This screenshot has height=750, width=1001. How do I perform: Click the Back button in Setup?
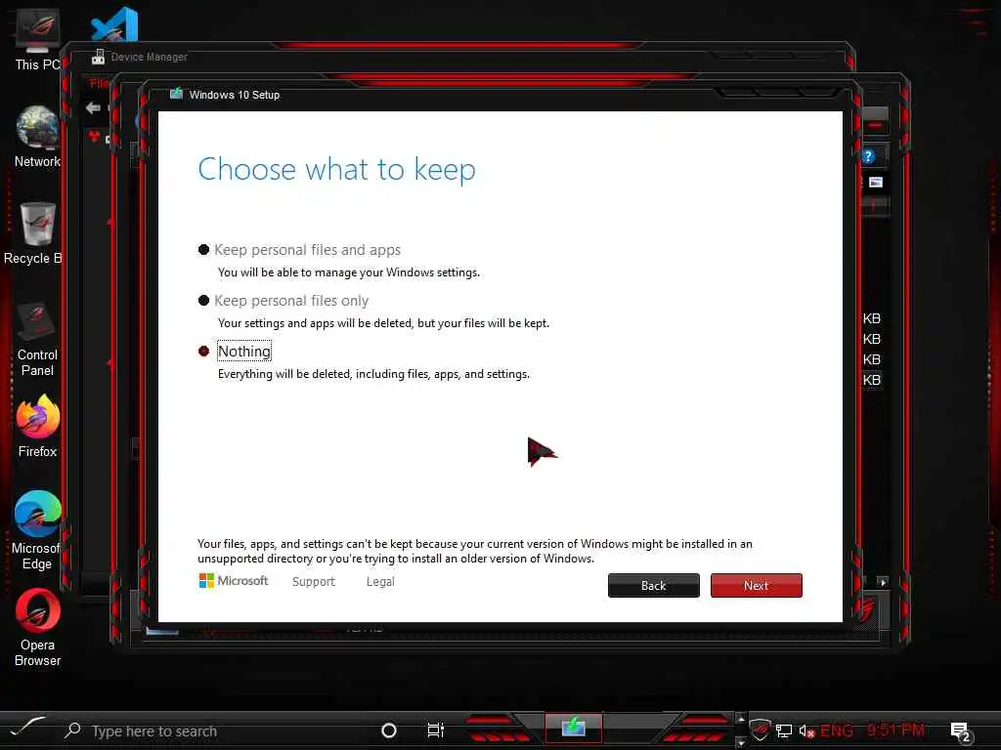[653, 586]
